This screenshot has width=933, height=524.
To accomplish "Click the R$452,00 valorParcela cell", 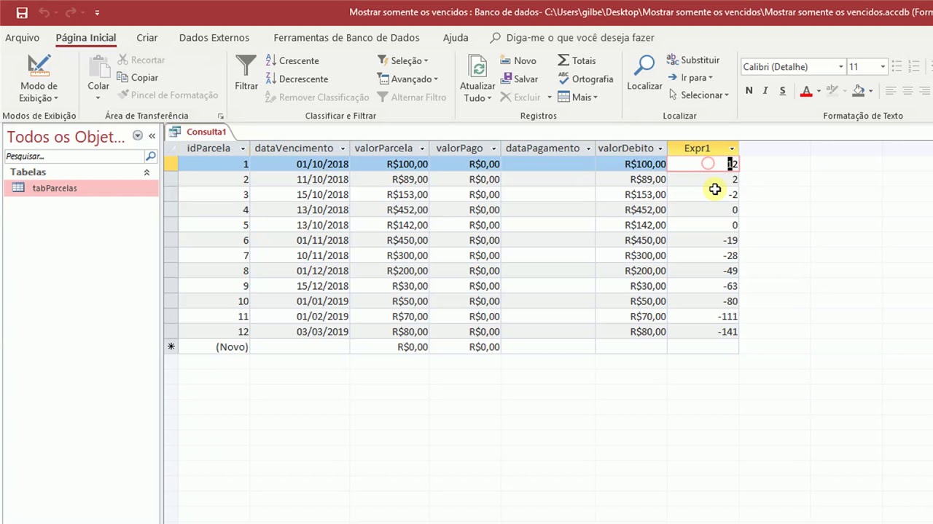I will click(390, 210).
